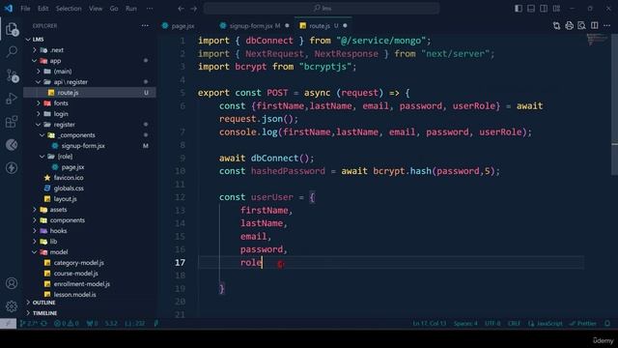This screenshot has width=618, height=348.
Task: Open the Explorer view in activity bar
Action: (x=12, y=29)
